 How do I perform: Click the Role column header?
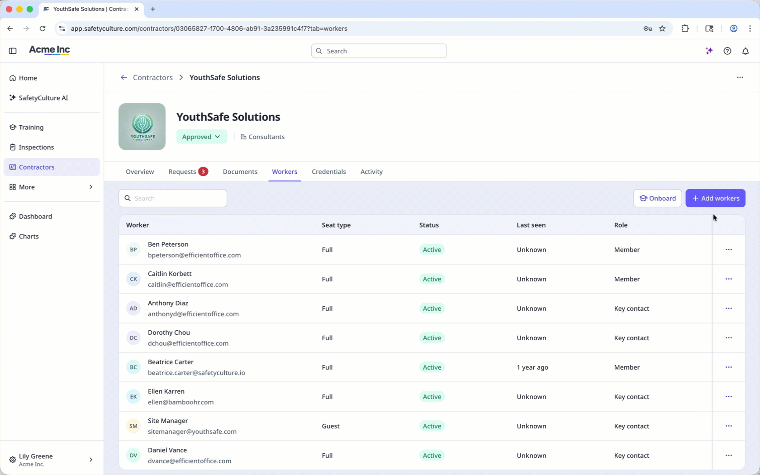point(621,225)
